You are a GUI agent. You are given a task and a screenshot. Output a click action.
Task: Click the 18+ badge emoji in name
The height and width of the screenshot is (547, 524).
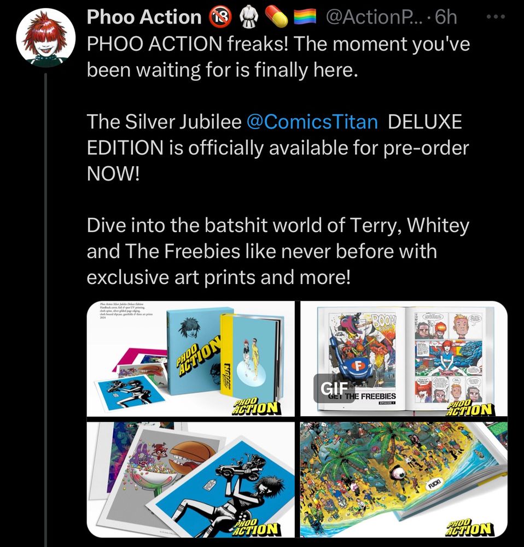click(220, 17)
